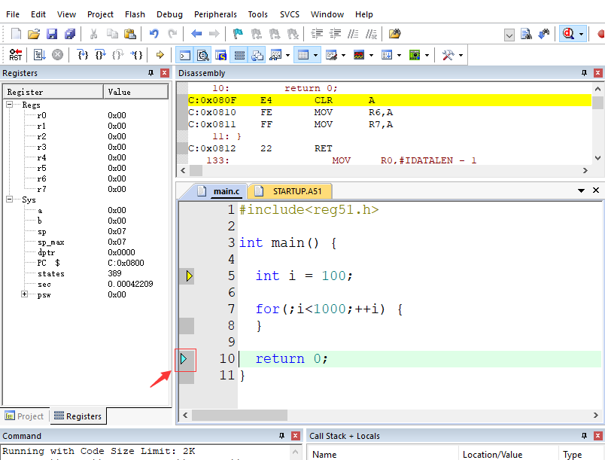Click the Value column header
The image size is (605, 460).
click(x=135, y=92)
